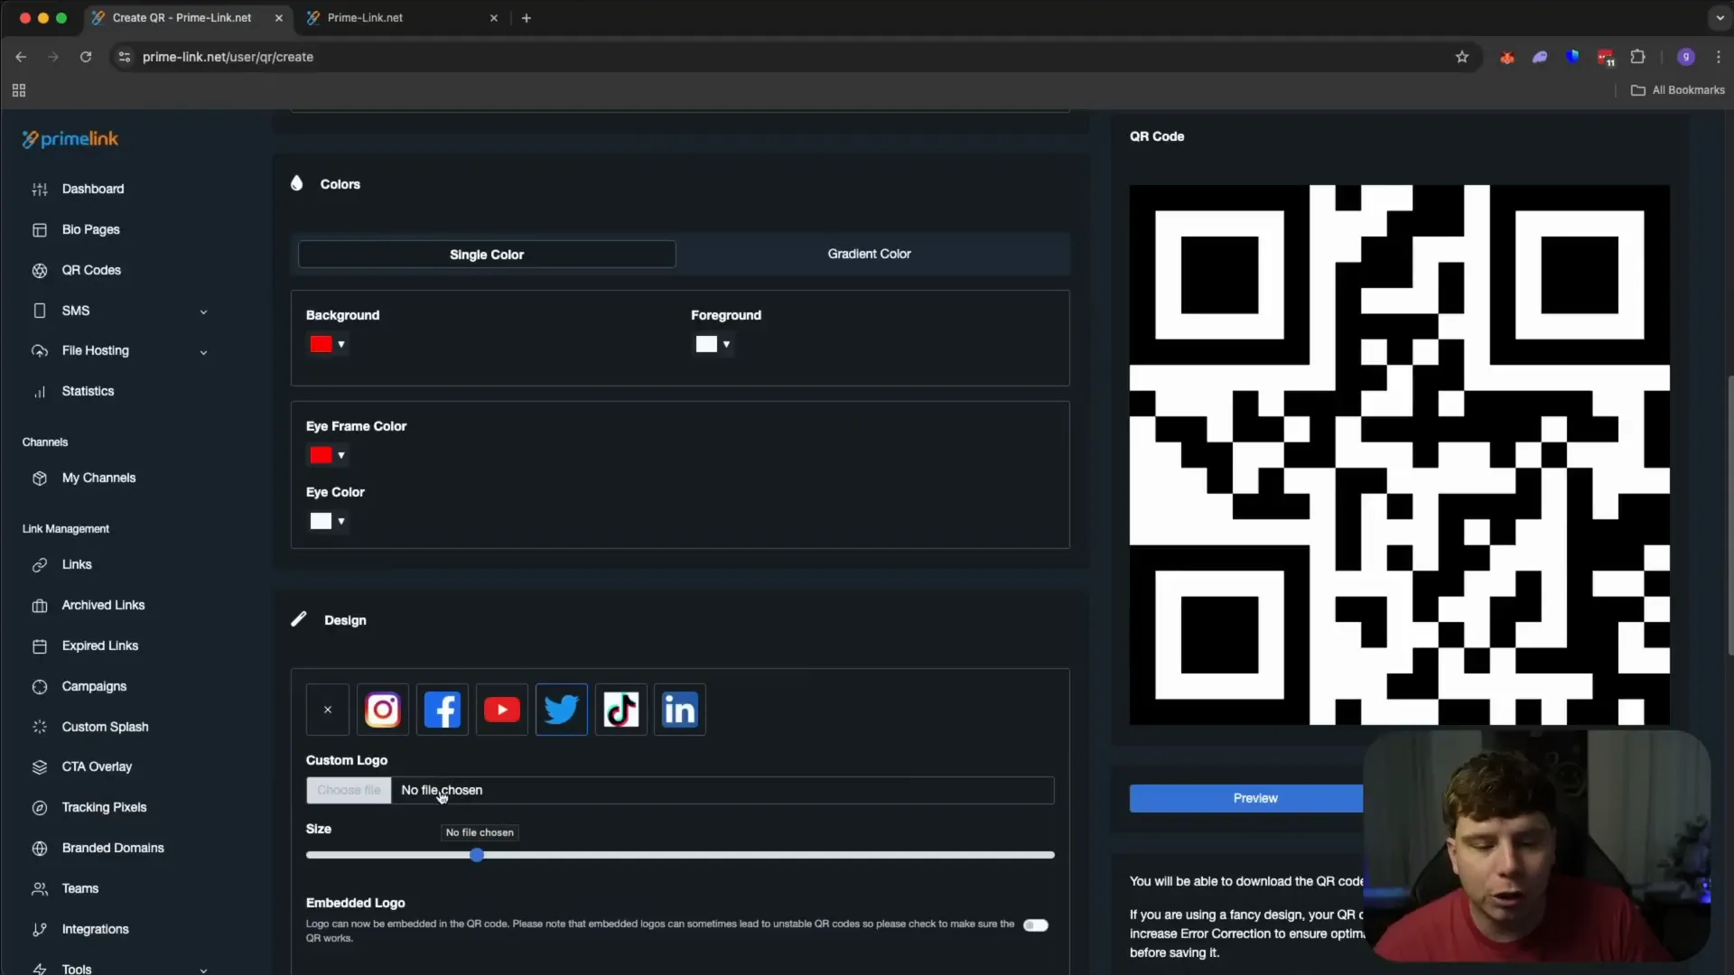The image size is (1734, 975).
Task: Click the white Eye Color swatch
Action: coord(321,521)
